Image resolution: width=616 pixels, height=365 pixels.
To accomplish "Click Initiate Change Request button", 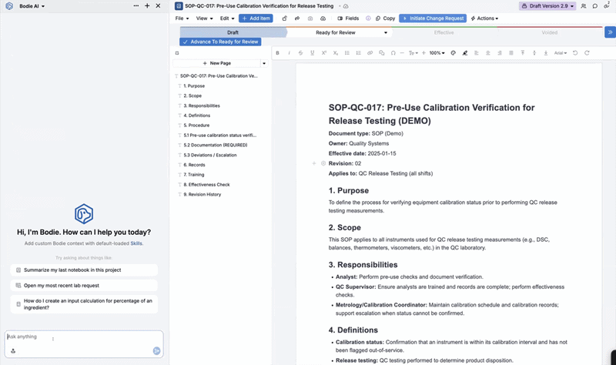I will coord(433,18).
